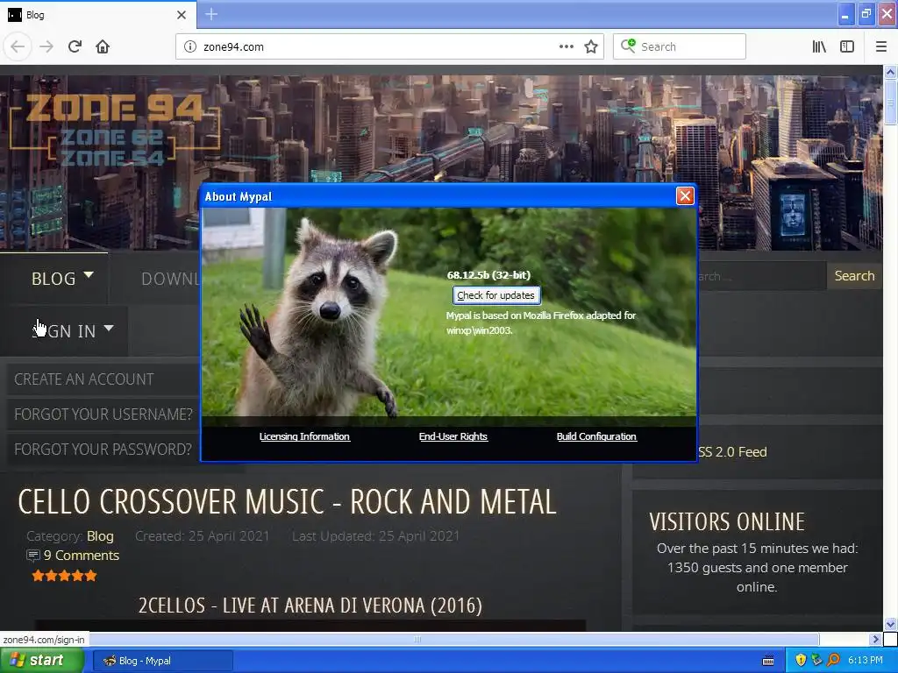Click the Zone 94 logo
898x673 pixels.
[x=115, y=131]
